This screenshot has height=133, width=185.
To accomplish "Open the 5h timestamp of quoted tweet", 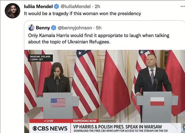I will pyautogui.click(x=99, y=28).
